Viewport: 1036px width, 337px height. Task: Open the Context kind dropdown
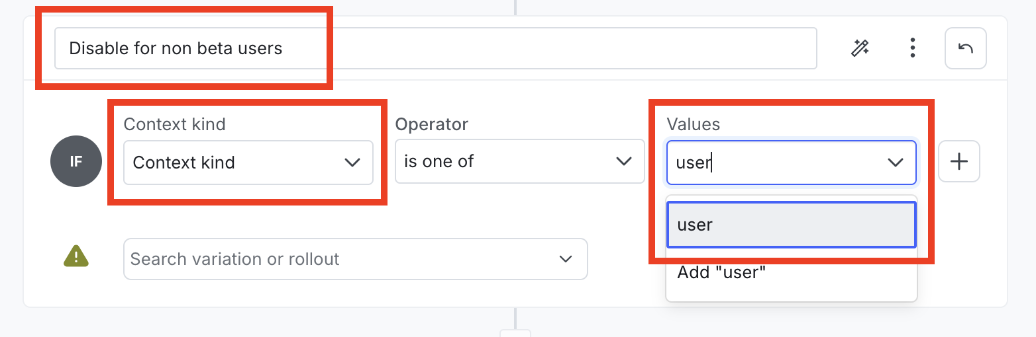click(x=248, y=163)
